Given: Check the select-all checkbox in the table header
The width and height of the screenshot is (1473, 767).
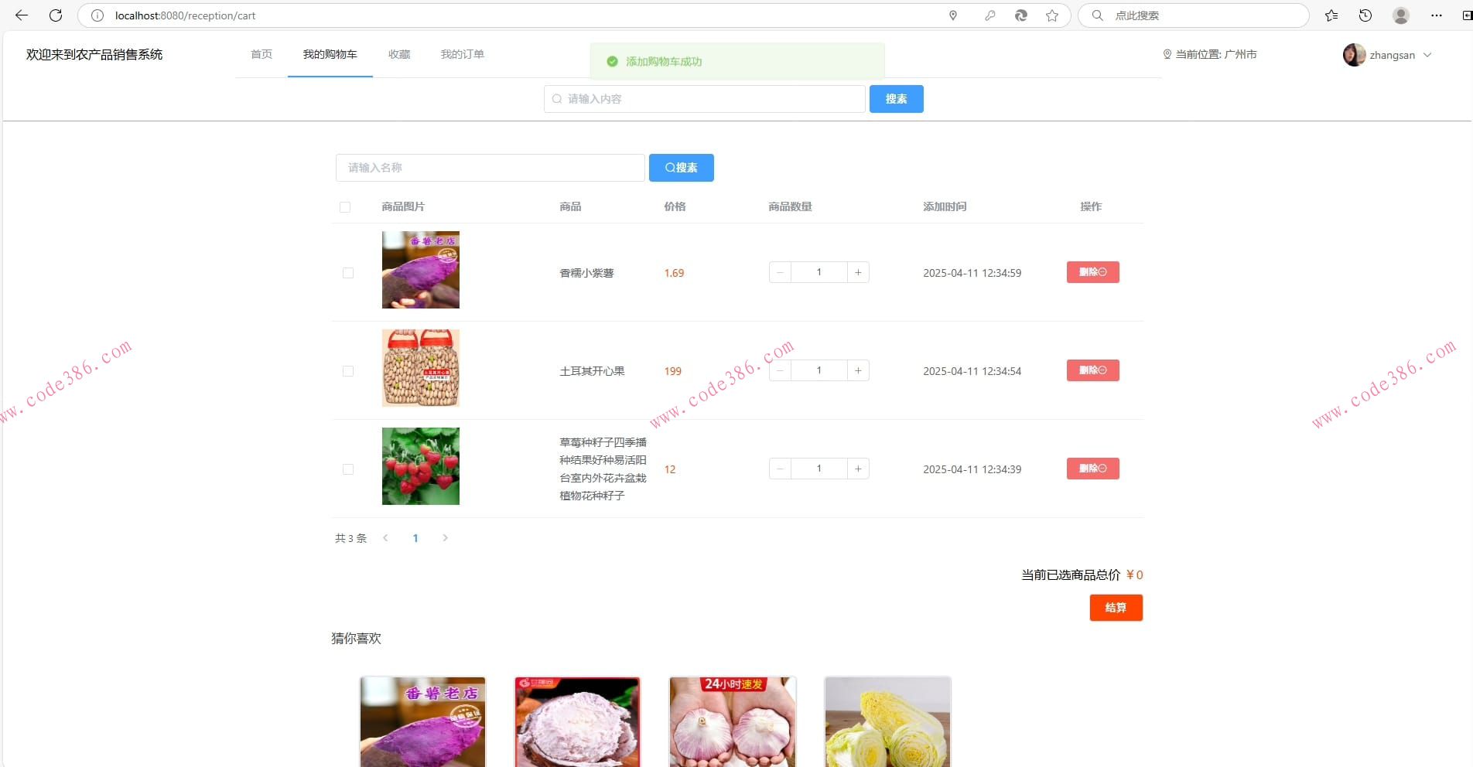Looking at the screenshot, I should click(x=344, y=206).
